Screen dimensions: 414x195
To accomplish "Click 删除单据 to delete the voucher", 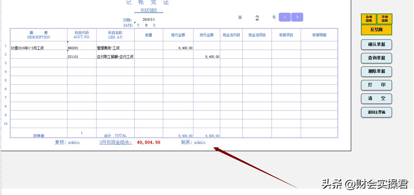I will point(376,72).
